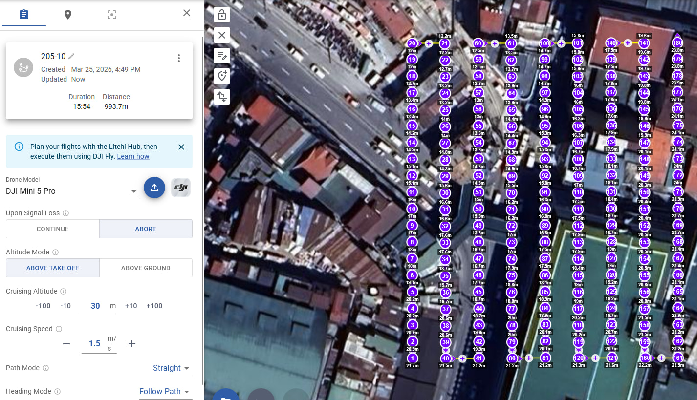
Task: Click the batch edit waypoints icon
Action: click(x=222, y=55)
